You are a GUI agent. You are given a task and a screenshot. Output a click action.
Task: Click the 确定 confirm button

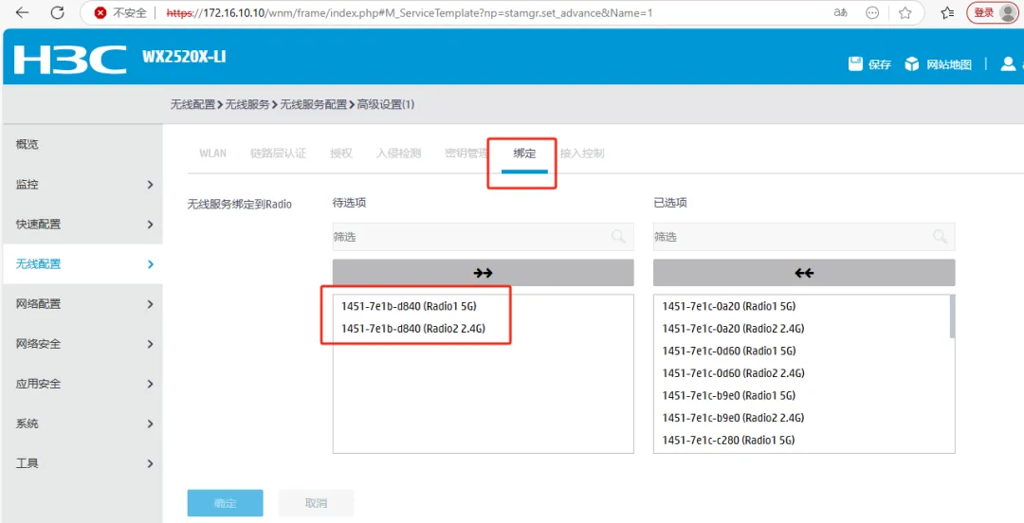click(226, 503)
